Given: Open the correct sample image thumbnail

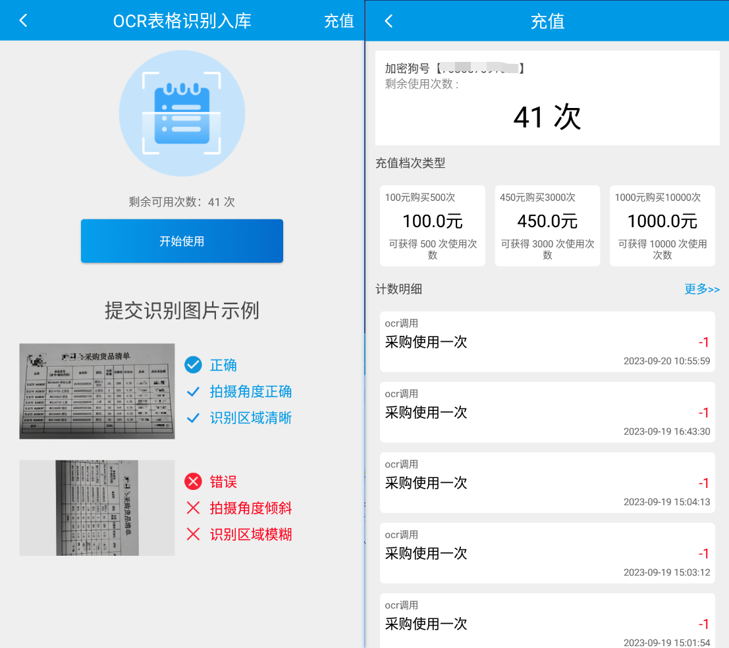Looking at the screenshot, I should coord(97,391).
